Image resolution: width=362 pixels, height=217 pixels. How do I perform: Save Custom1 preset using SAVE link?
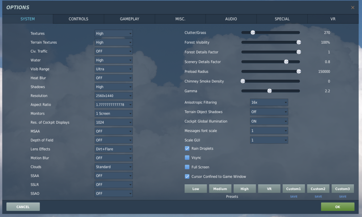click(x=294, y=196)
